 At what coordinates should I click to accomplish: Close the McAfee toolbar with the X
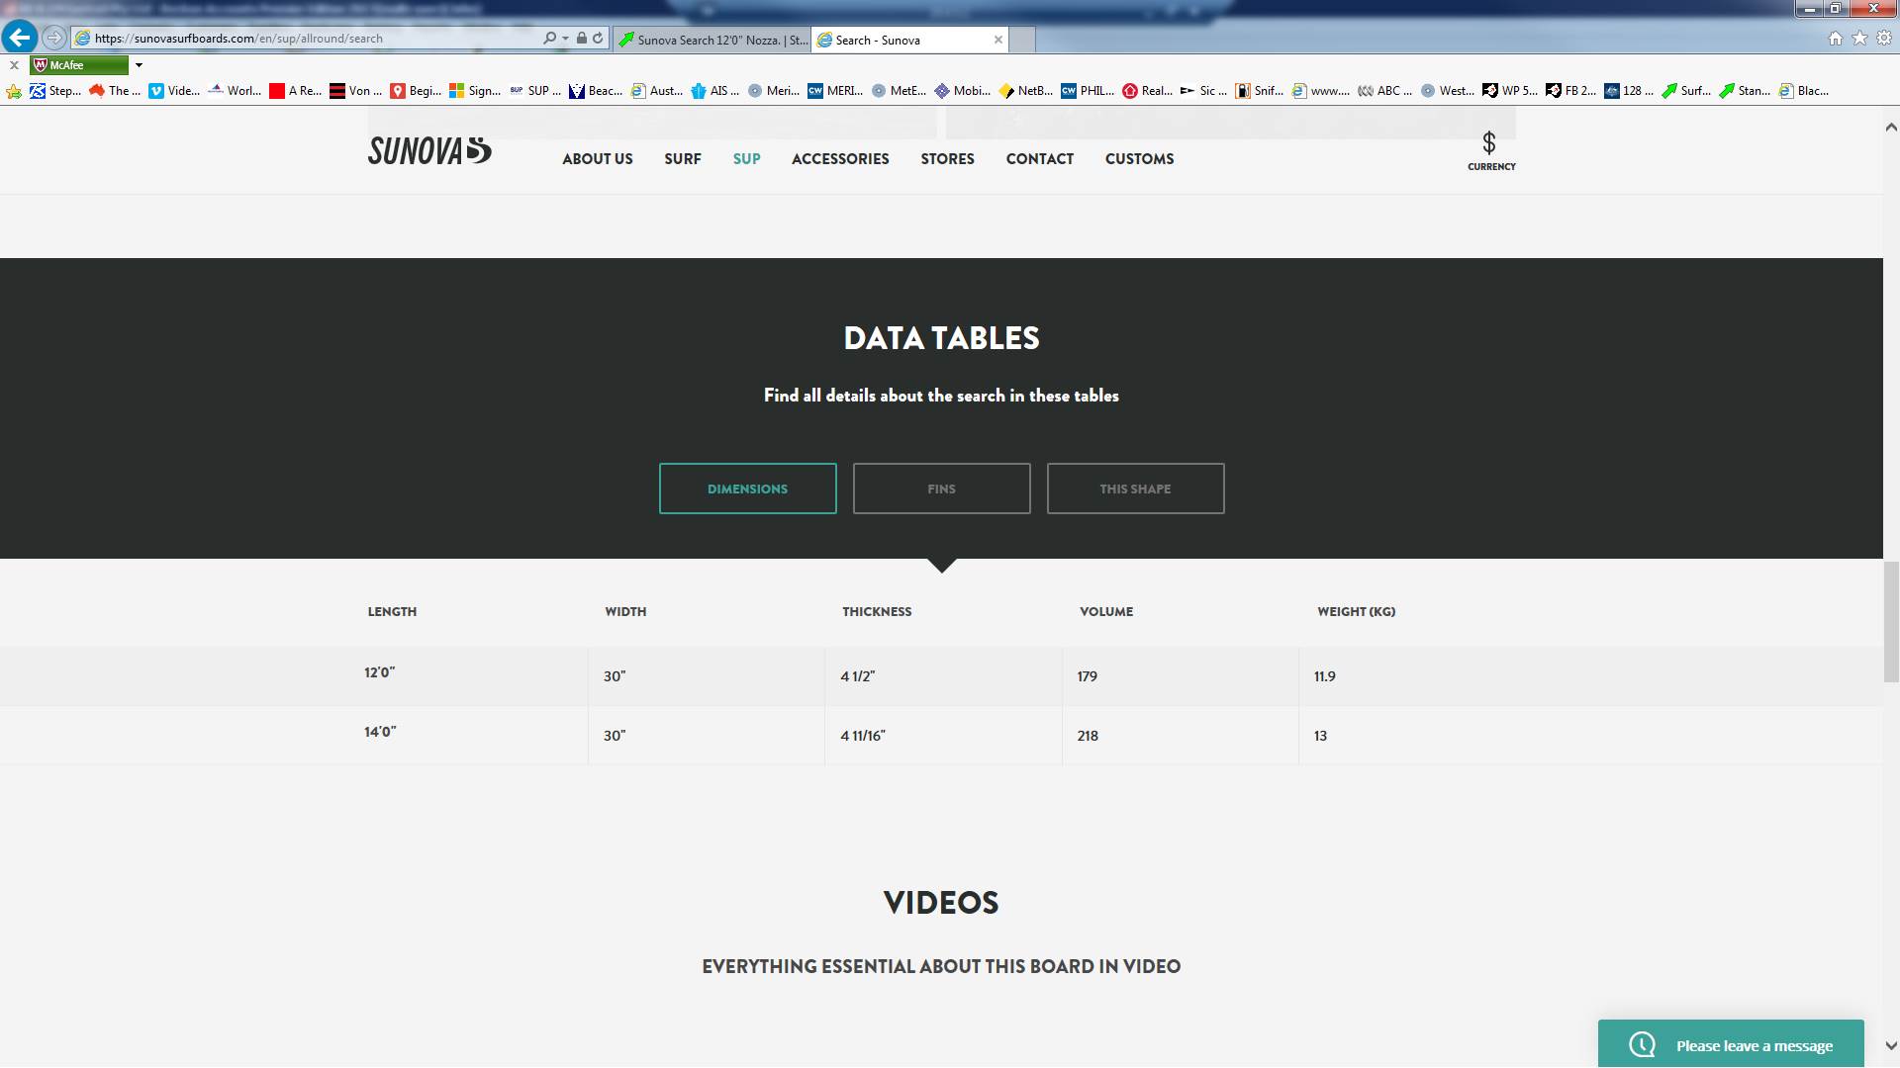pyautogui.click(x=14, y=65)
